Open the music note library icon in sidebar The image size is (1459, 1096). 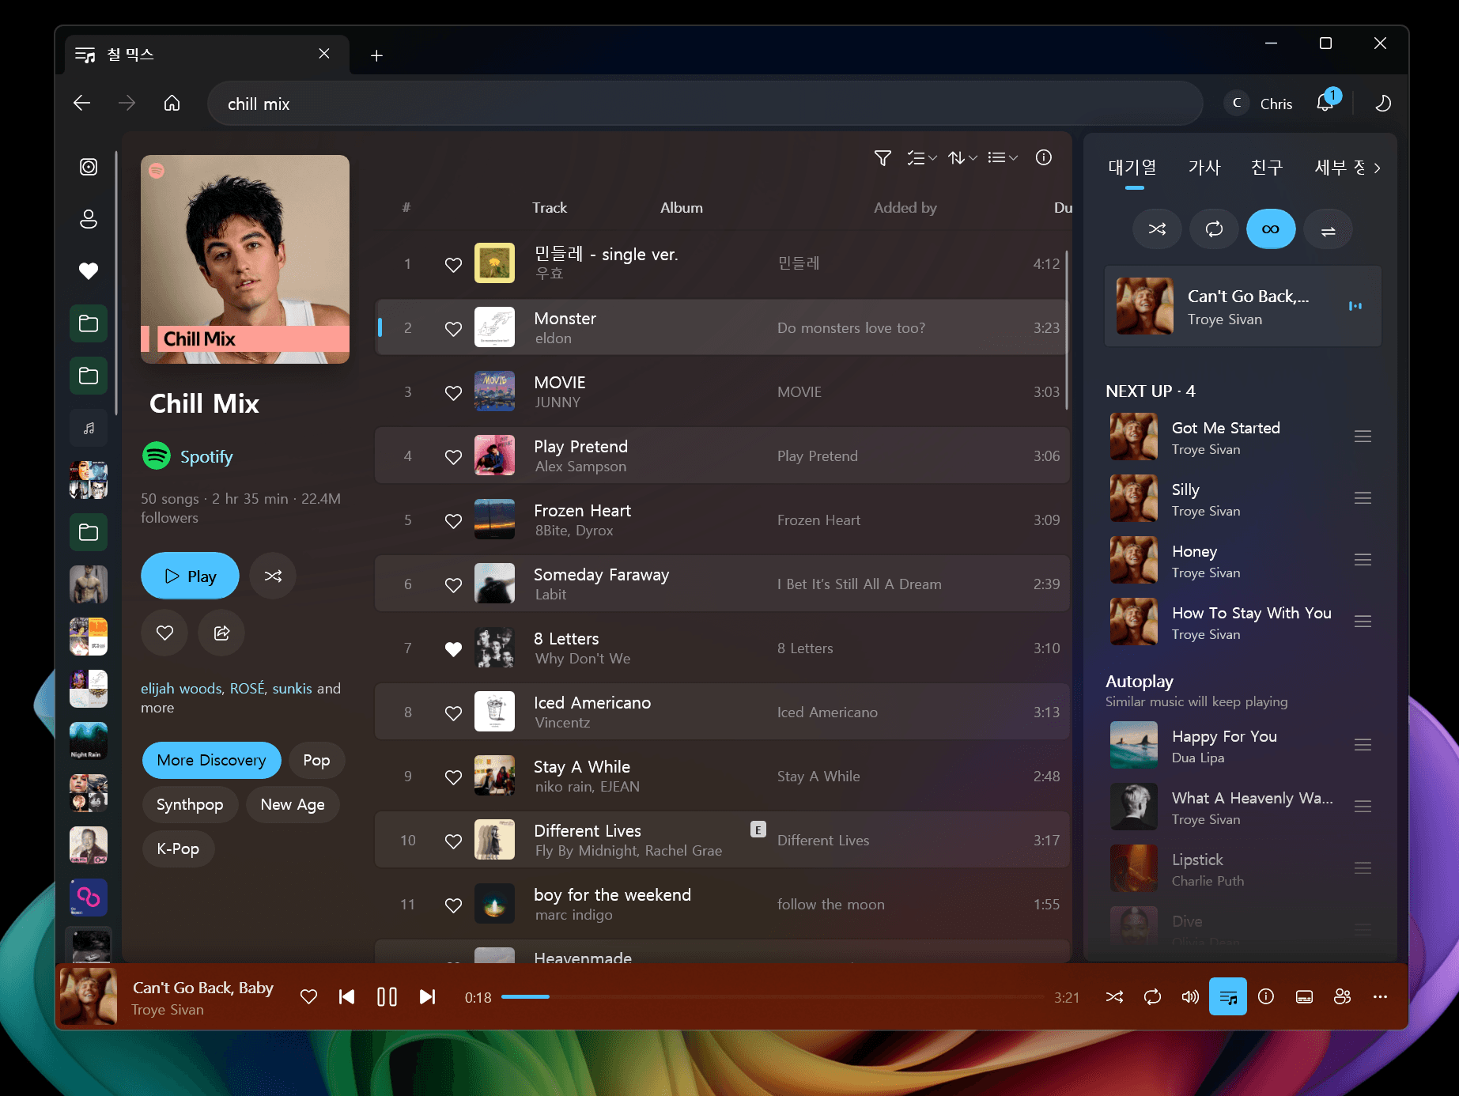pyautogui.click(x=89, y=428)
